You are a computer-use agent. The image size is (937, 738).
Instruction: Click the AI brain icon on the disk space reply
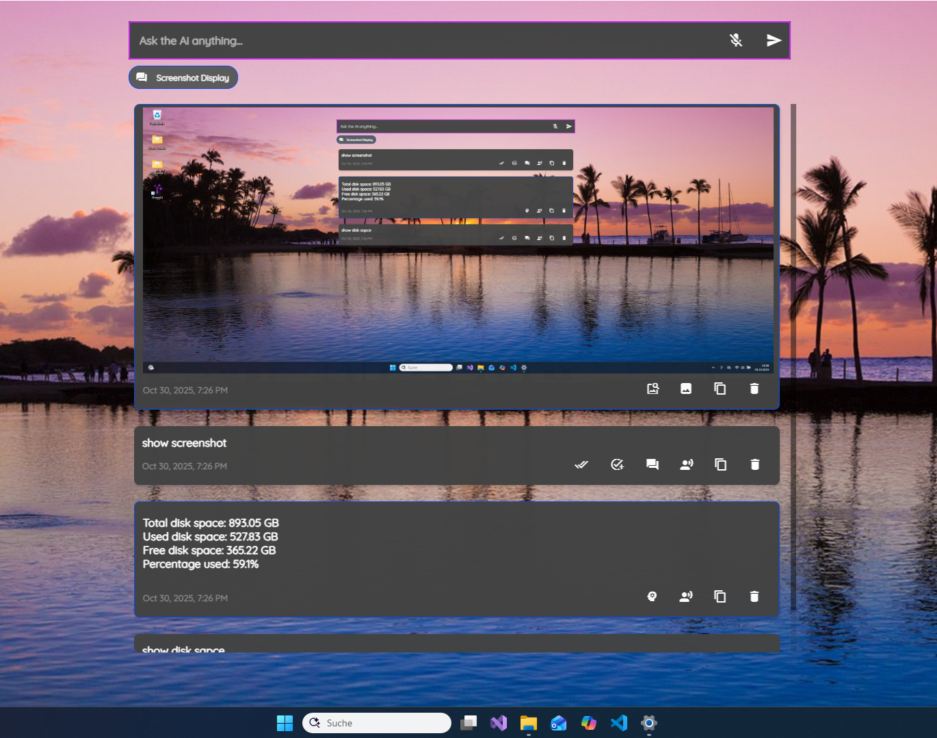(x=652, y=596)
